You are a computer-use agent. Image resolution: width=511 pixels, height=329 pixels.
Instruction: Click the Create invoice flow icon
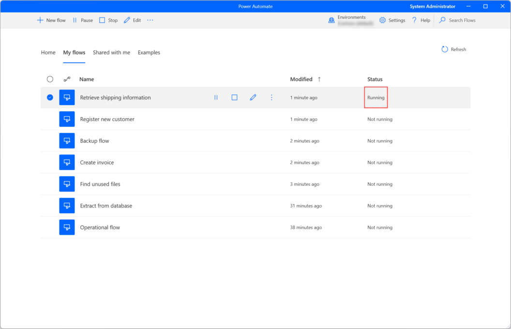pos(67,162)
